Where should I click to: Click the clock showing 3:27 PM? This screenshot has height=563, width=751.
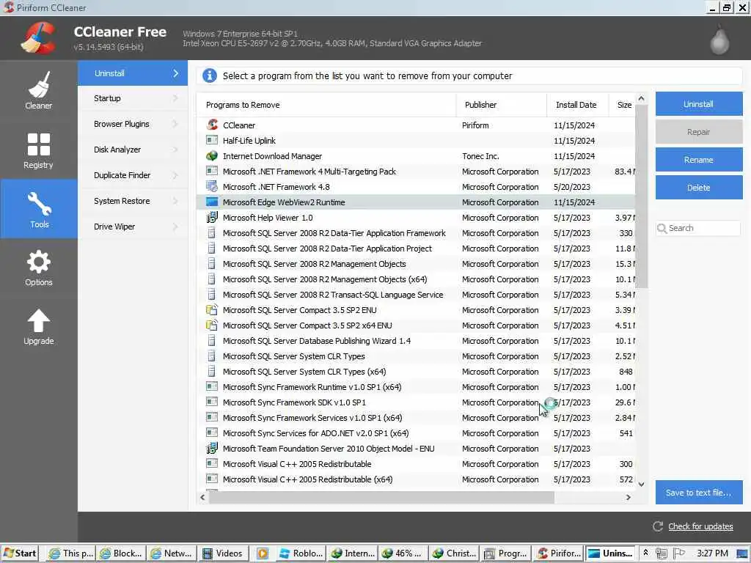(x=711, y=553)
